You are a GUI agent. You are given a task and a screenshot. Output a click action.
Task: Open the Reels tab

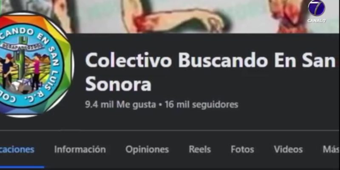[200, 150]
